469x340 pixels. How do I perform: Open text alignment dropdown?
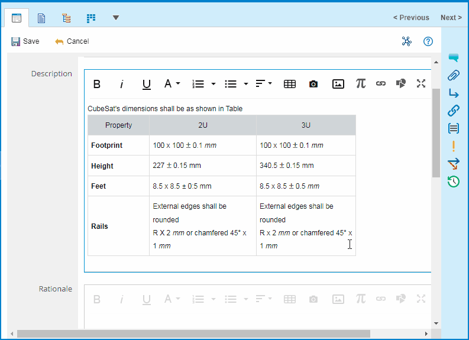pos(263,84)
